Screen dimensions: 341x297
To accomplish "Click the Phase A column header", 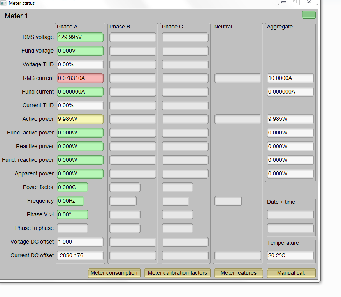I will tap(67, 27).
